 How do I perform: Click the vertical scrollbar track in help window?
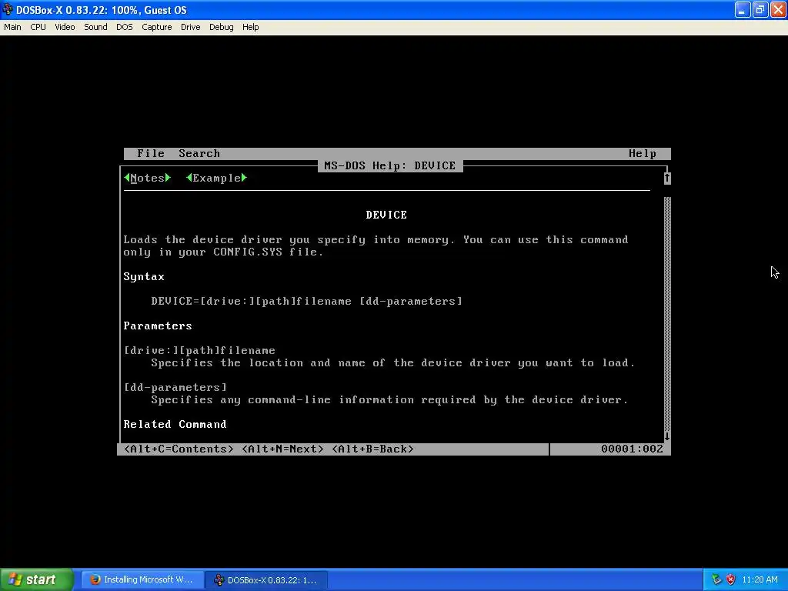[667, 314]
